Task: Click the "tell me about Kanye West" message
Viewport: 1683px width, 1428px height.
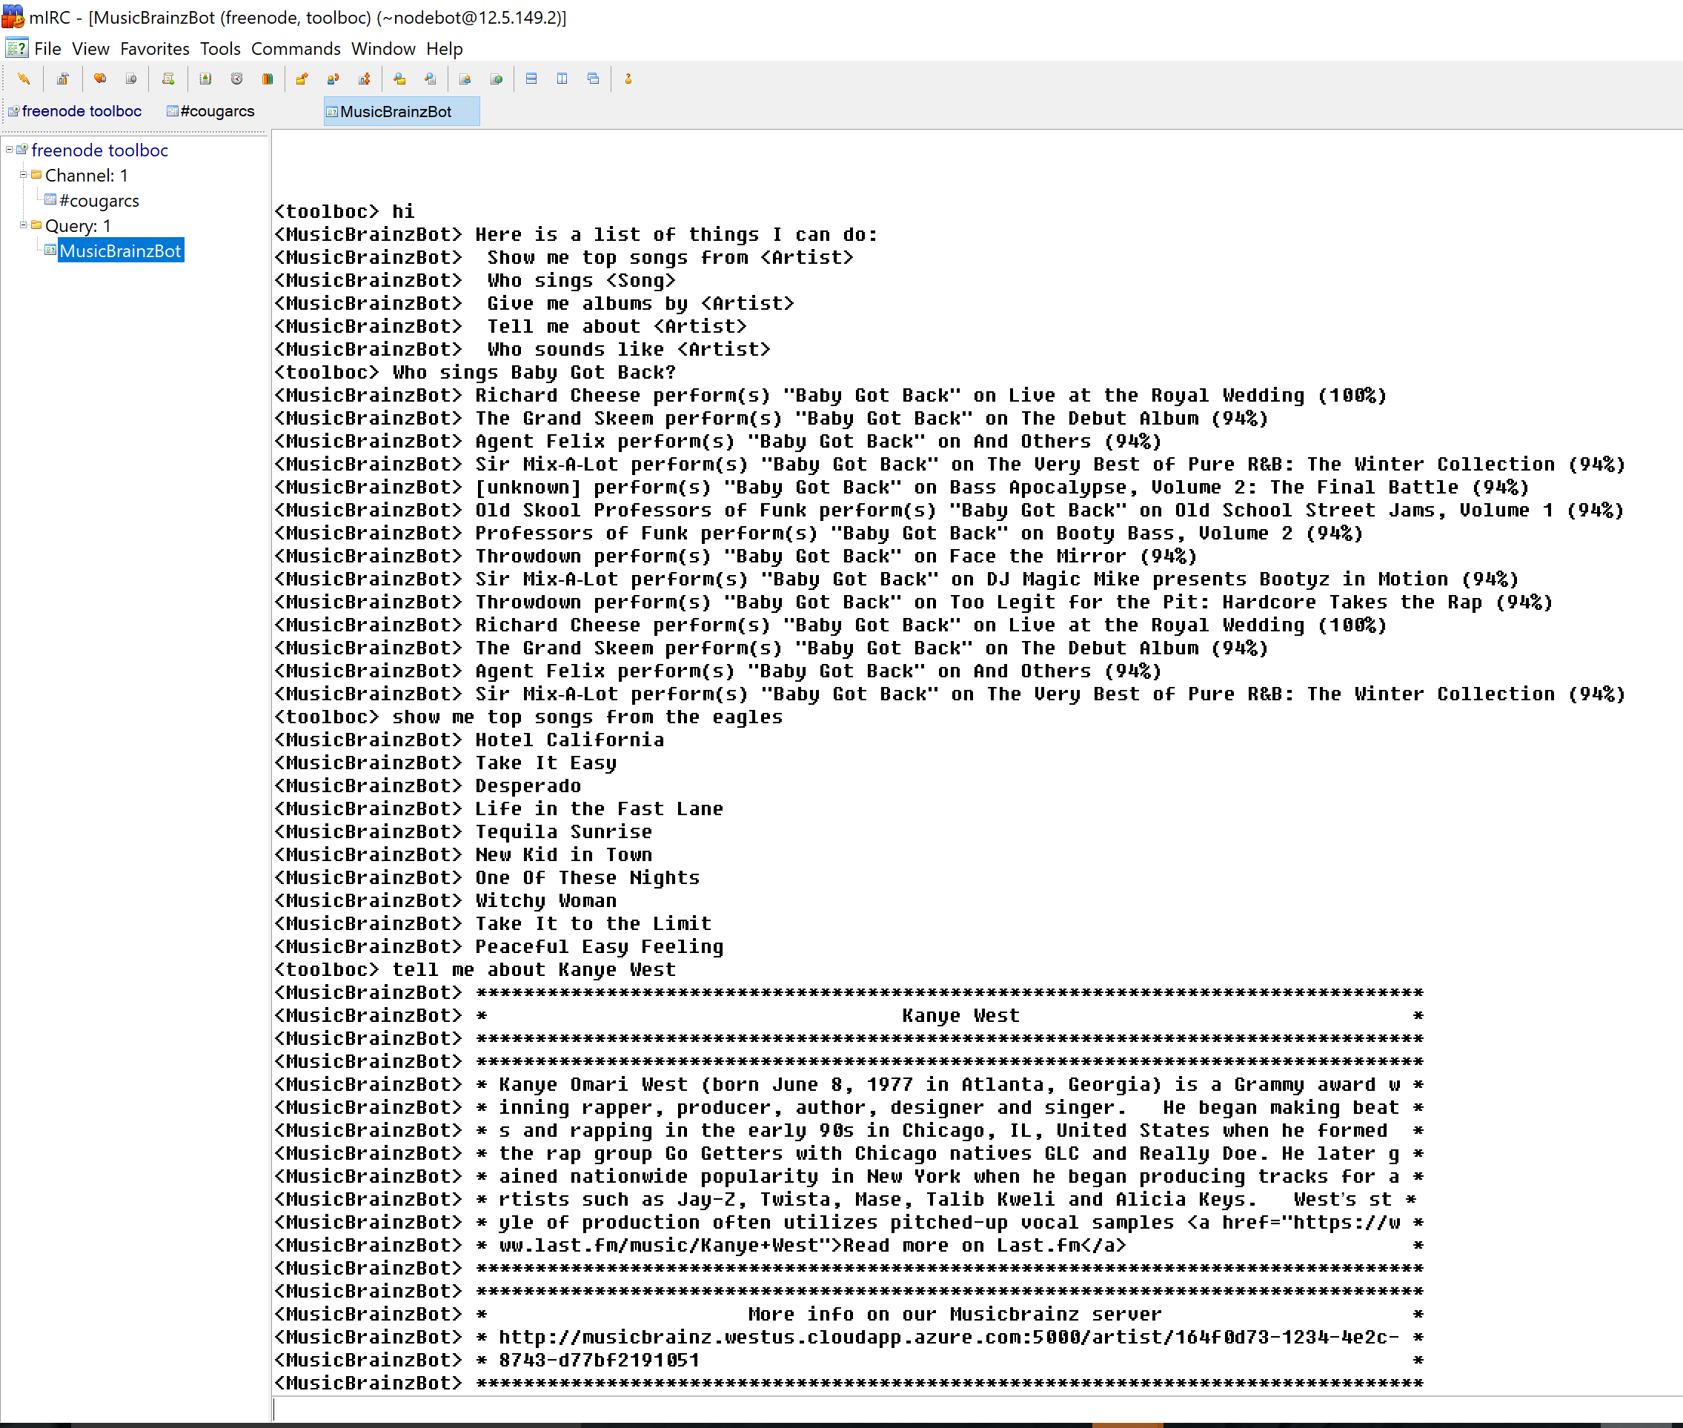Action: click(x=534, y=970)
